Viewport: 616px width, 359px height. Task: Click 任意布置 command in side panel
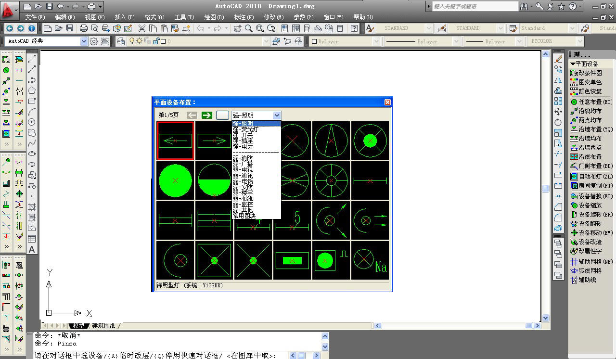click(591, 102)
